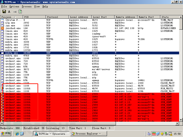This screenshot has height=137, width=183.
Task: Click remote port 51266 cell
Action: click(141, 39)
